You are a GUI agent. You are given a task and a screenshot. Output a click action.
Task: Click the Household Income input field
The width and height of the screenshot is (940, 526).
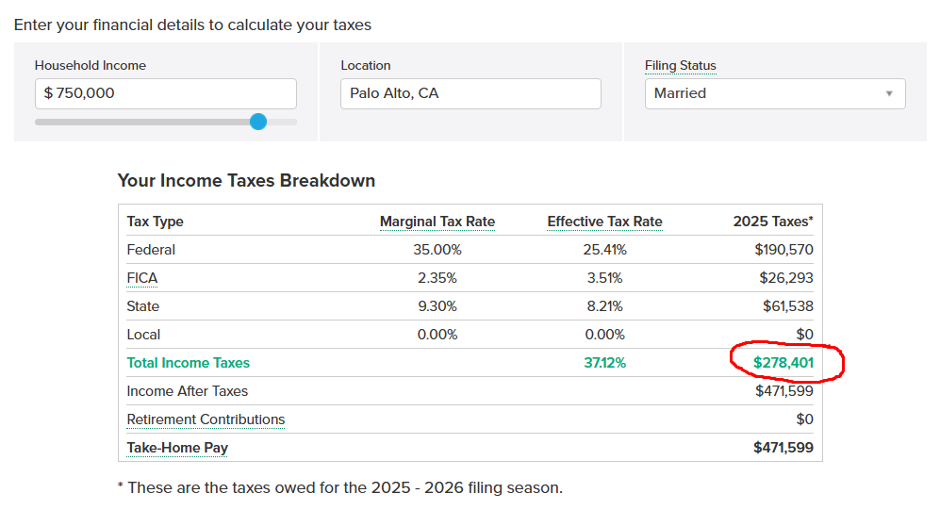click(165, 93)
